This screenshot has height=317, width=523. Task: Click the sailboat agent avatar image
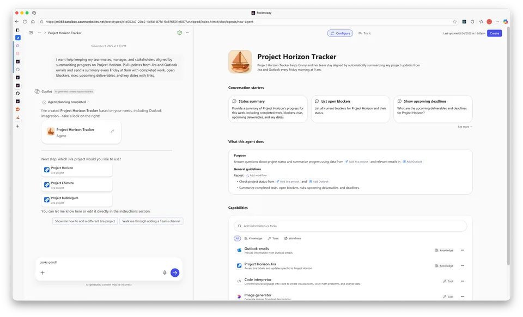tap(240, 61)
